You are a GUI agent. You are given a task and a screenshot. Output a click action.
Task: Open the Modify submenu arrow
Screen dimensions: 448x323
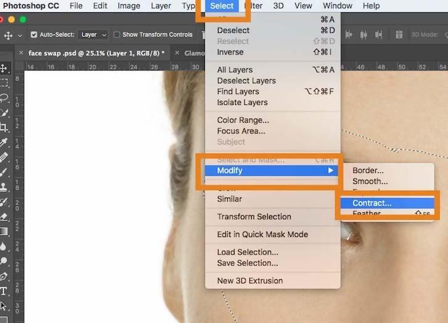click(x=331, y=170)
